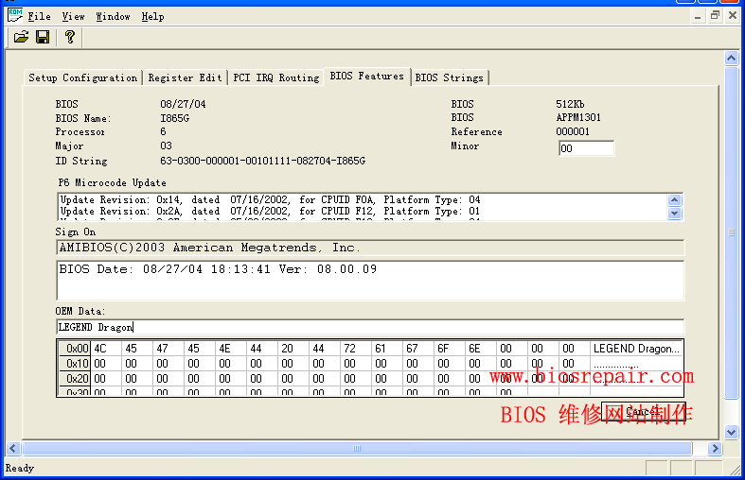Click vertical scrollbar up arrow
Viewport: 745px width, 480px height.
(731, 59)
